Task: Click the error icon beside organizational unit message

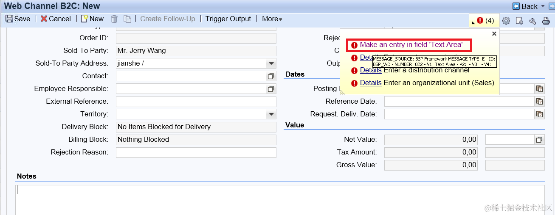Action: (355, 83)
